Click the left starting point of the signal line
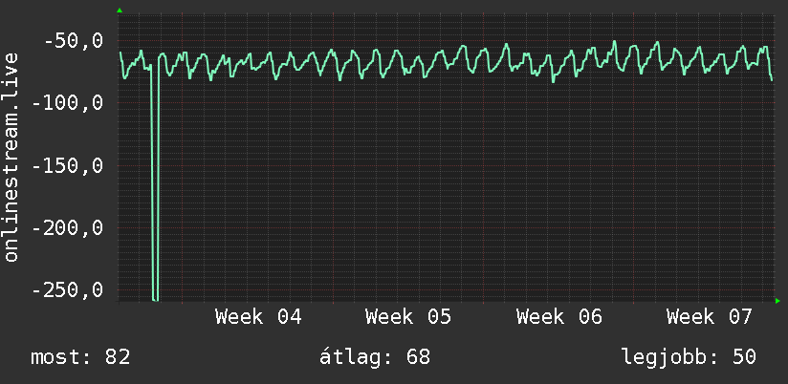 tap(120, 53)
